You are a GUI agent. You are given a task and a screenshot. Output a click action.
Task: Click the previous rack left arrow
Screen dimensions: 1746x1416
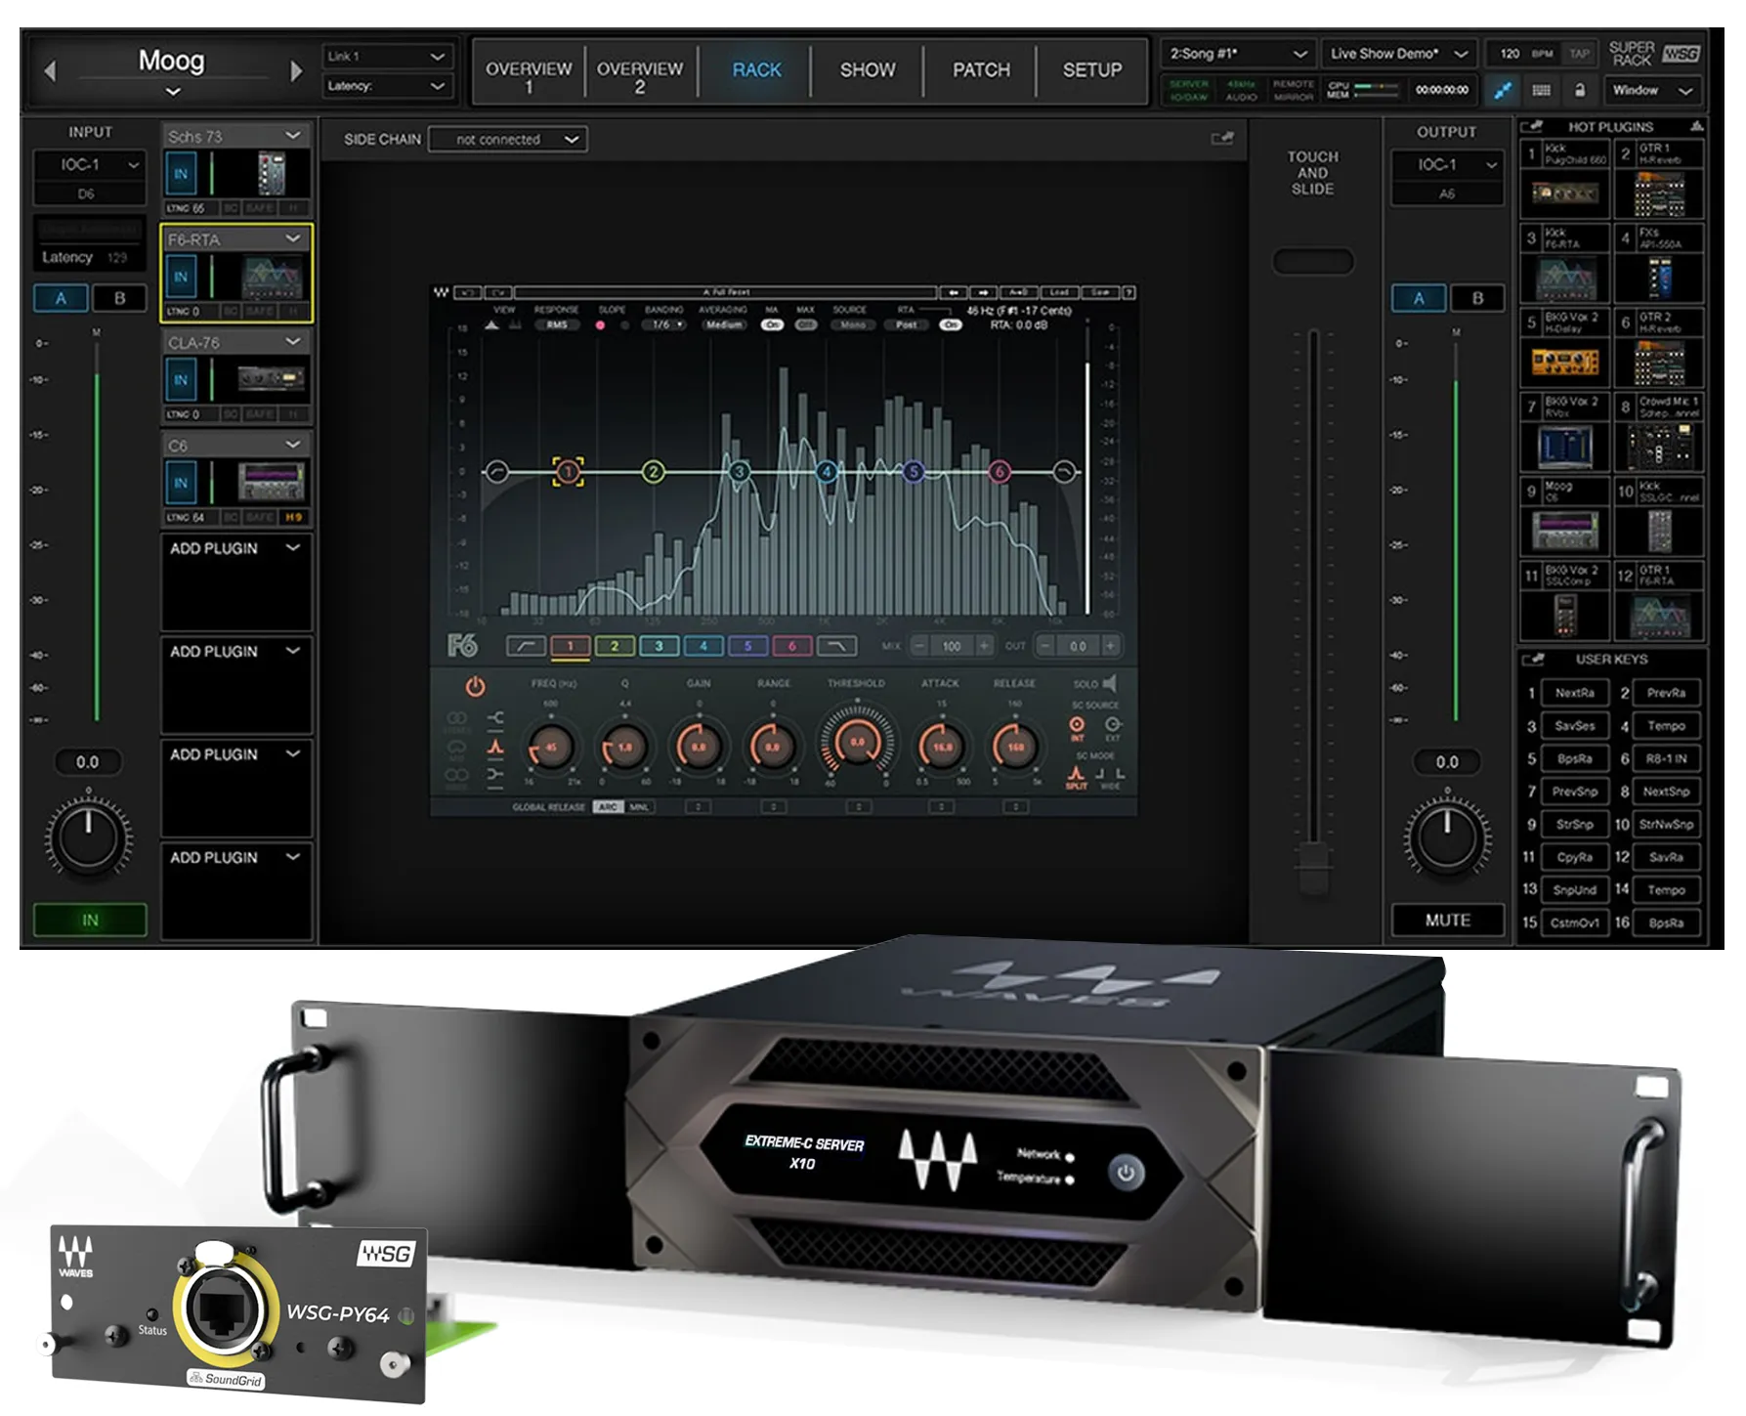50,70
